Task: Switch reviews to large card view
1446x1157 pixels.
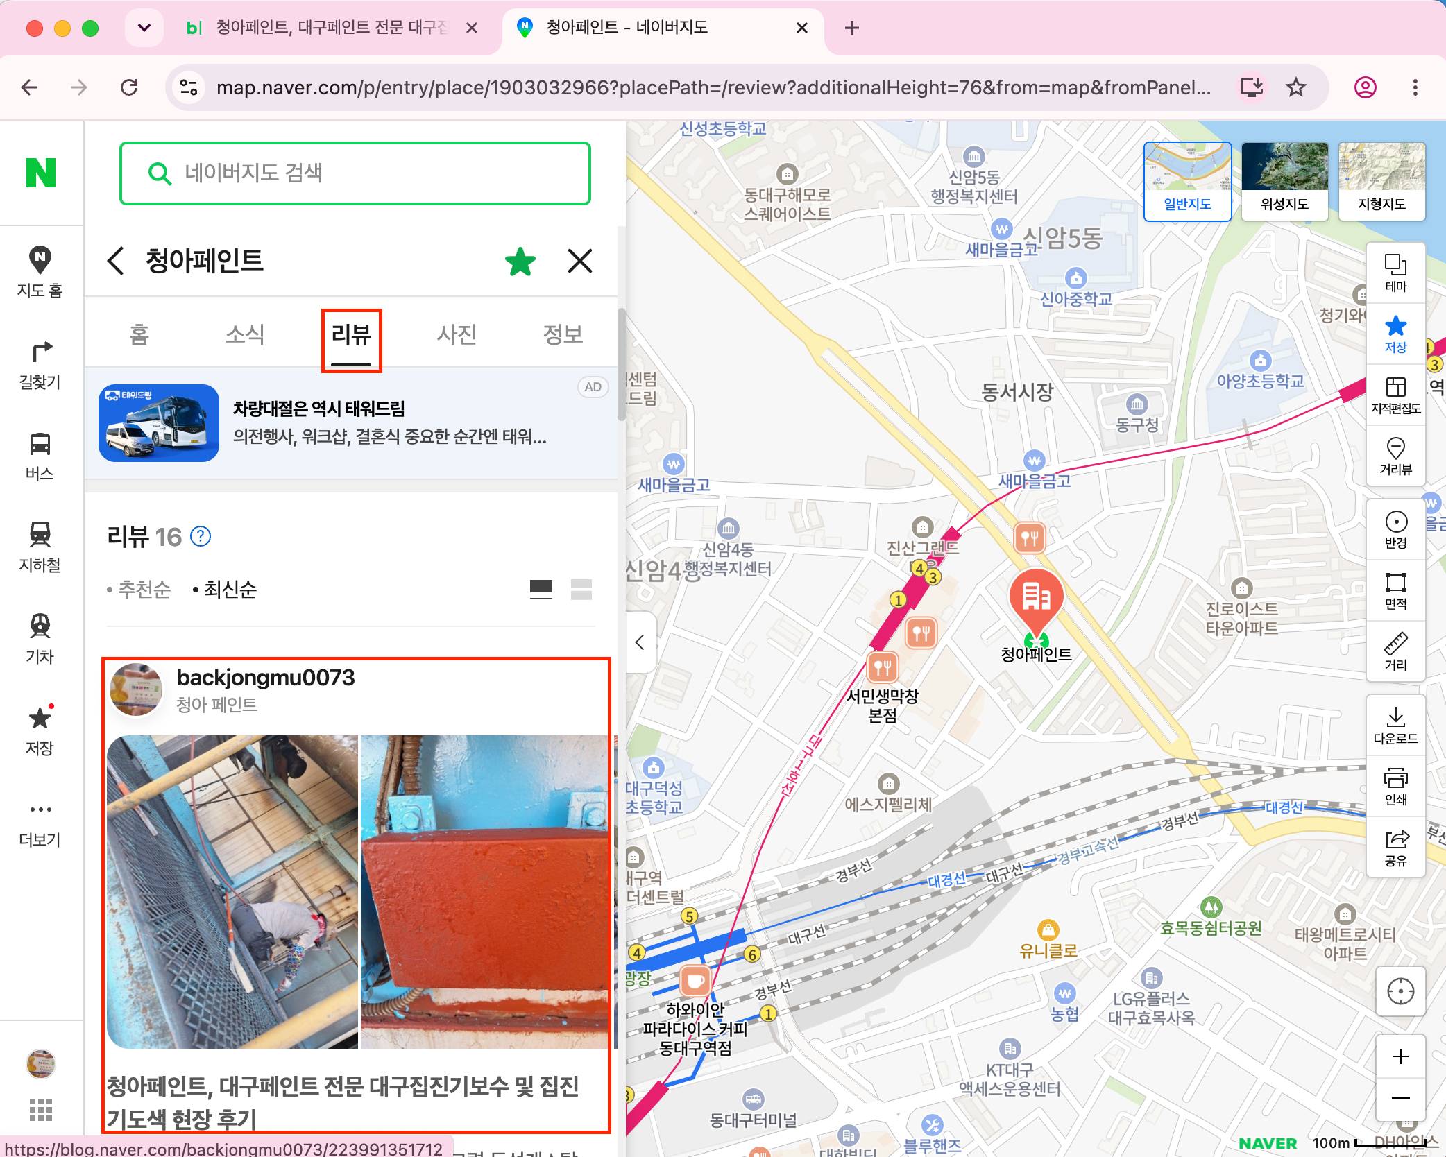Action: click(541, 590)
